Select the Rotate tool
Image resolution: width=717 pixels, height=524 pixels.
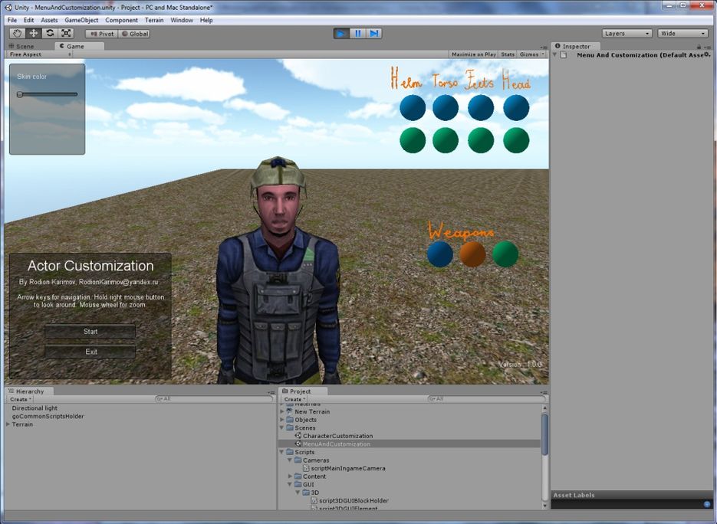(x=50, y=34)
